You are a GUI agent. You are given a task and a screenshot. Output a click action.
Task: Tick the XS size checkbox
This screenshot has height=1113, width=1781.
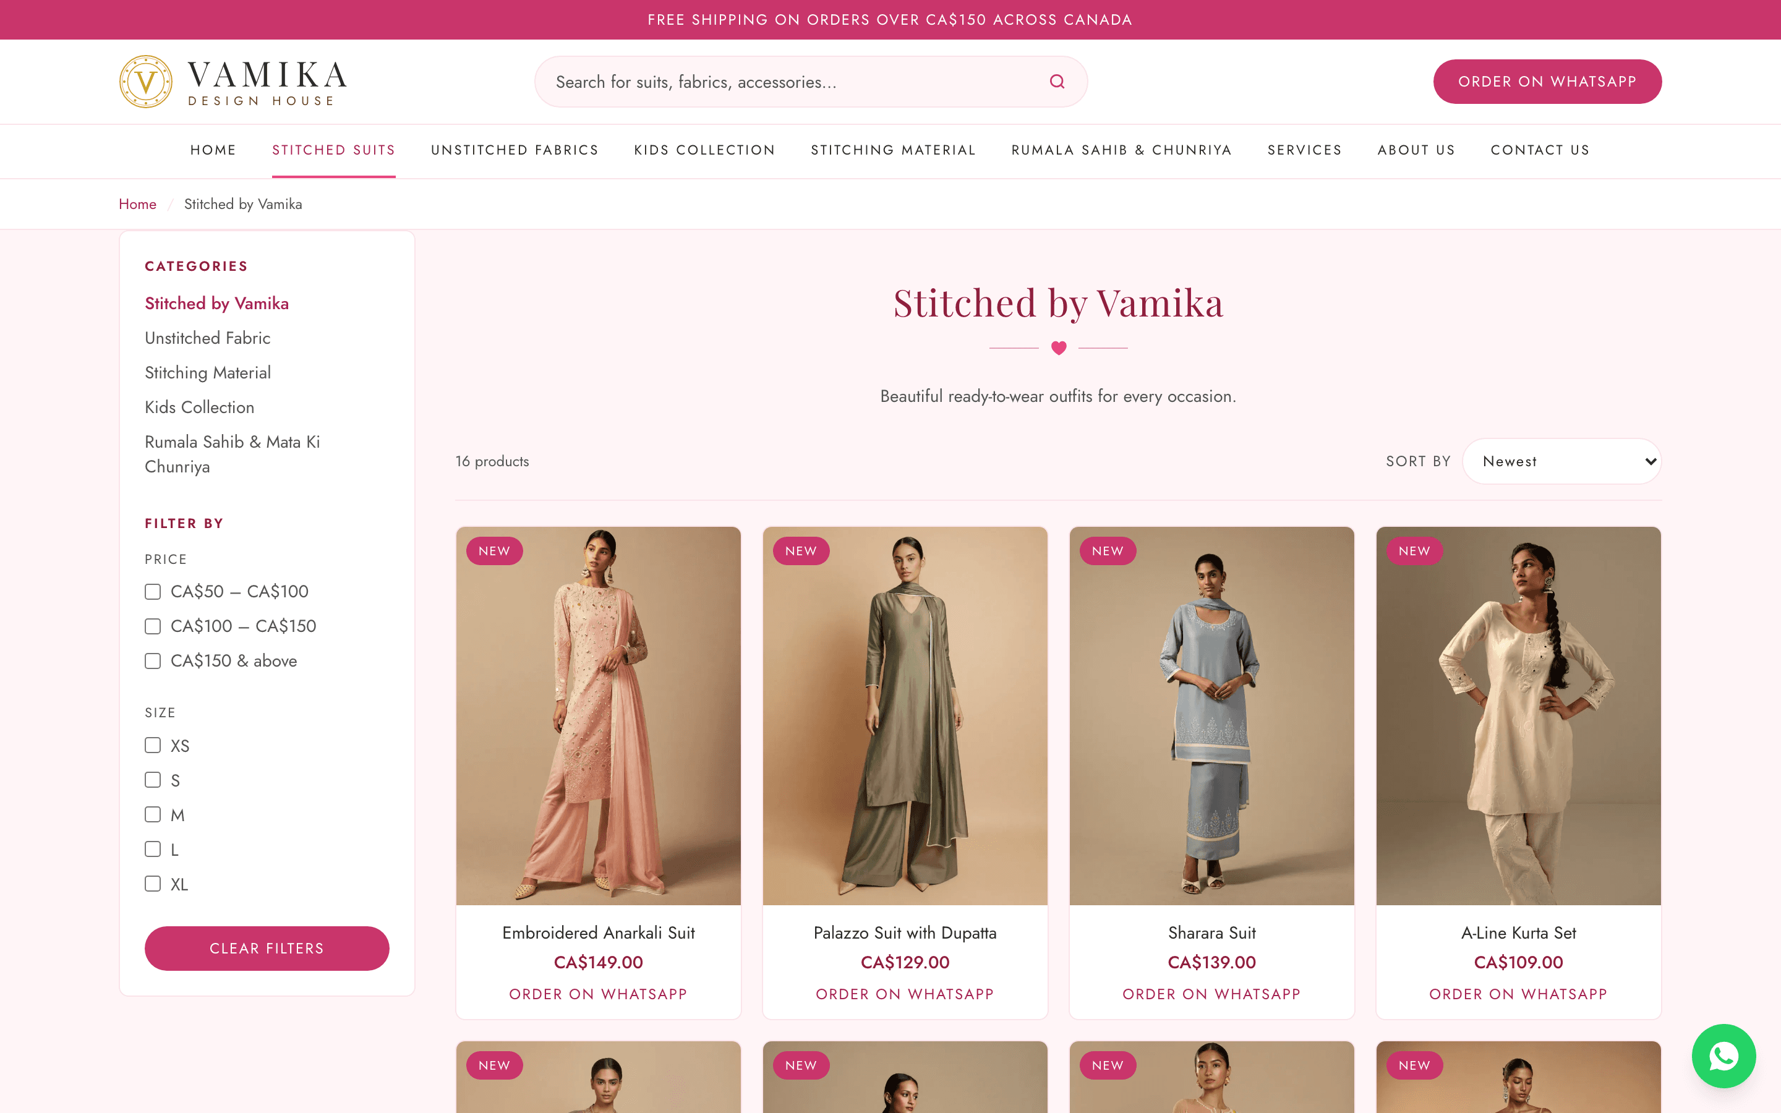[x=152, y=745]
